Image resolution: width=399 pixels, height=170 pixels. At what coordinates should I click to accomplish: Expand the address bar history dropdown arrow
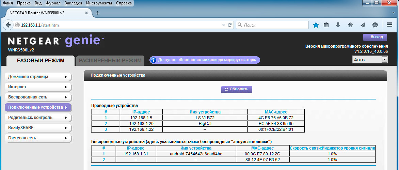[223, 25]
